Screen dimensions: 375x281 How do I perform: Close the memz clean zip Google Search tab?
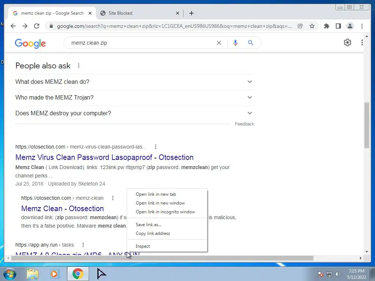90,13
